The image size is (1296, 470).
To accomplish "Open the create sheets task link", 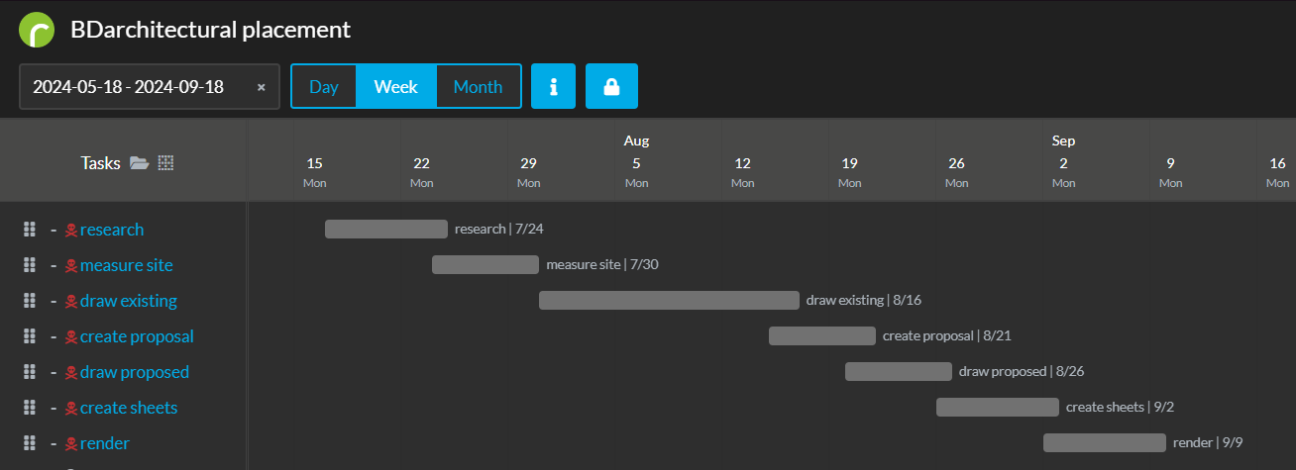I will tap(129, 408).
